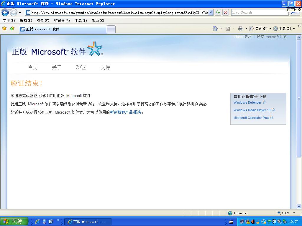Go to the 主页 navigation tab

pyautogui.click(x=32, y=67)
